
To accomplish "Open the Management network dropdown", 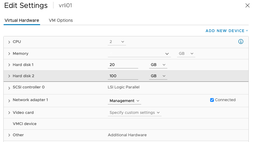I will [x=125, y=101].
